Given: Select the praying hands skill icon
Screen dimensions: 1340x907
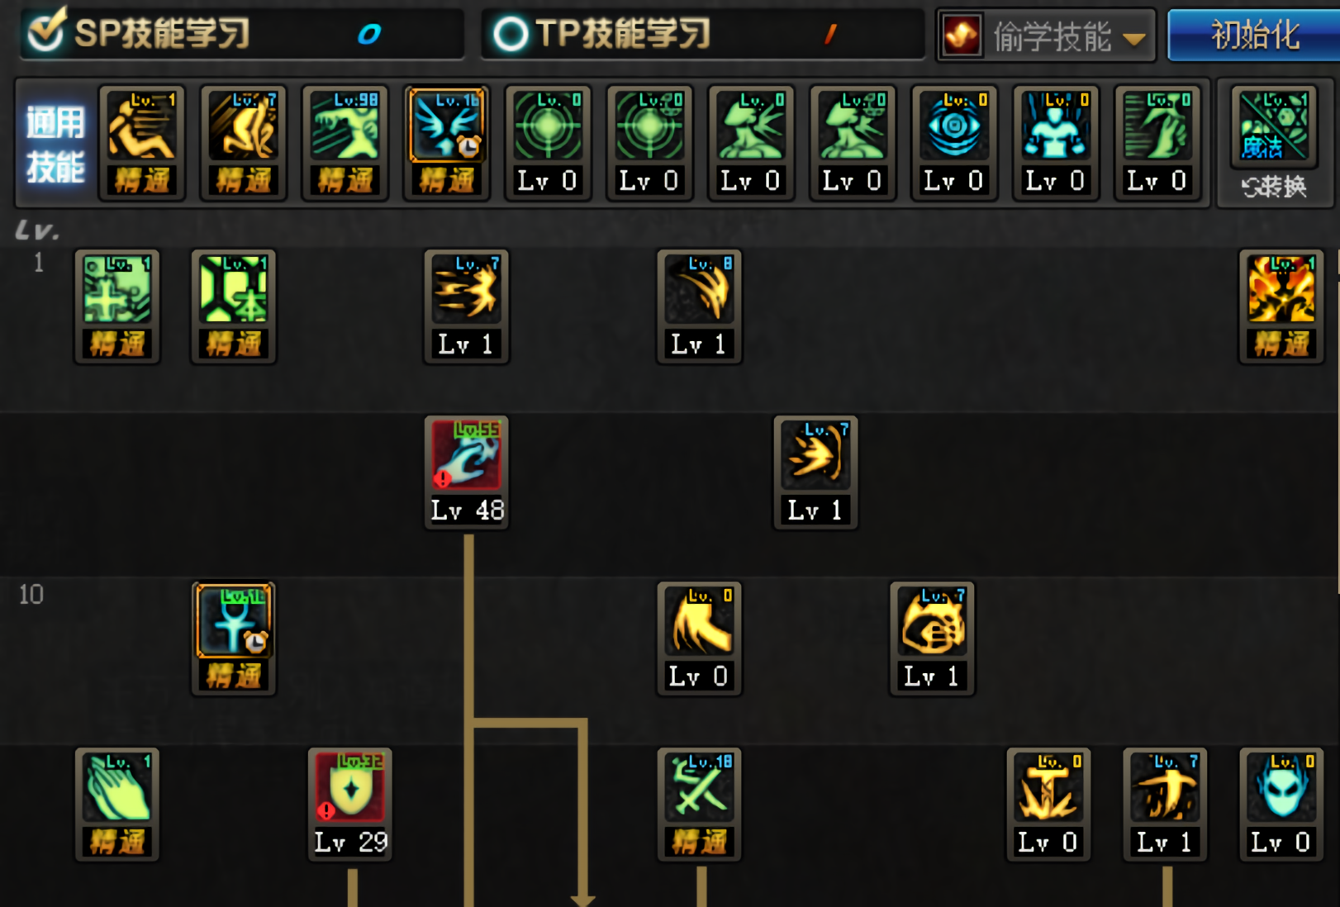Looking at the screenshot, I should [x=117, y=804].
